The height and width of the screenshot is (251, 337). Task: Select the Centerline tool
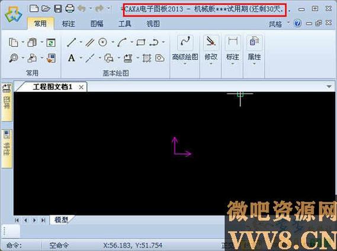90,58
